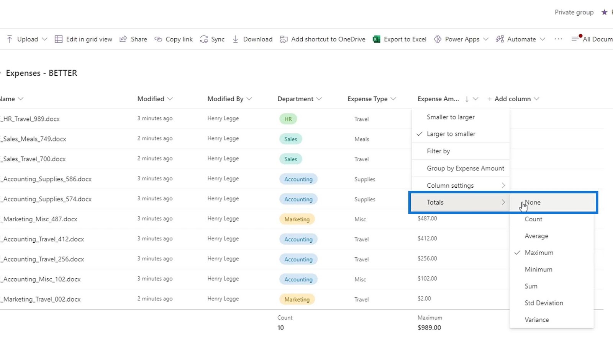Open Accounting_Supplies_574.docx file
613x344 pixels.
coord(46,199)
